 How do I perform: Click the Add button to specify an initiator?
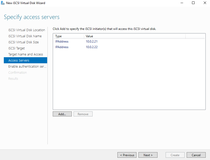62,114
